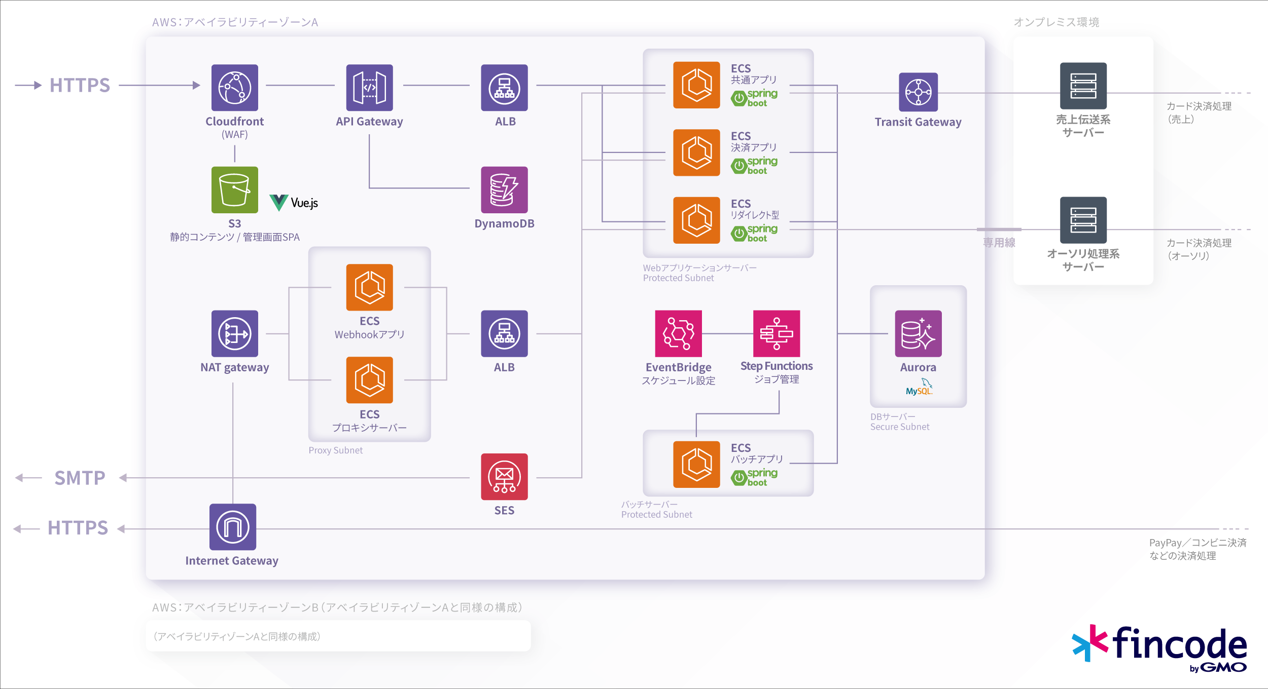Select the authorization processing server icon

(x=1083, y=220)
